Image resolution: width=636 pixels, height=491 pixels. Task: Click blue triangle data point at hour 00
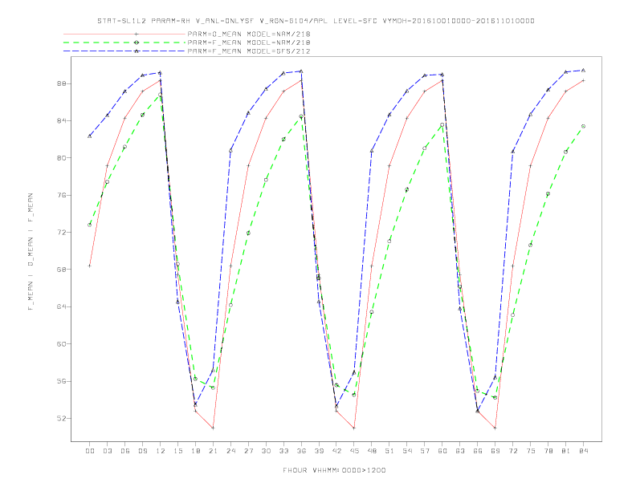(x=90, y=136)
